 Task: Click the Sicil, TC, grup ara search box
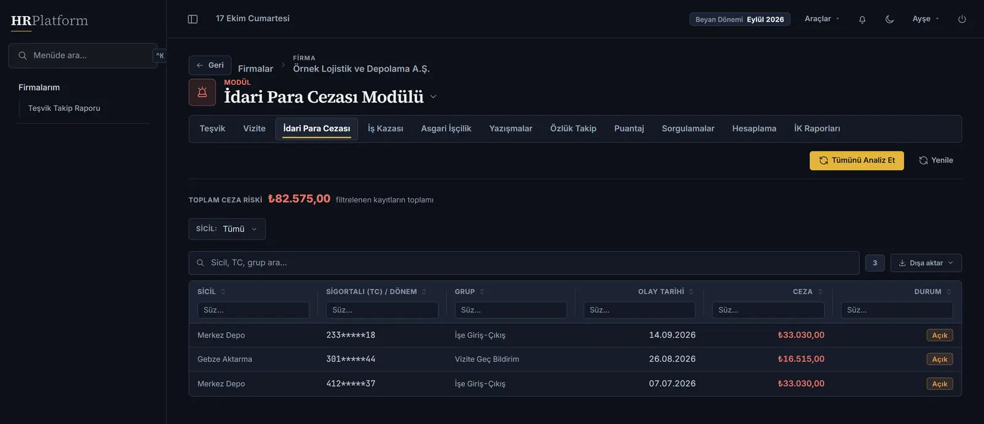coord(524,263)
